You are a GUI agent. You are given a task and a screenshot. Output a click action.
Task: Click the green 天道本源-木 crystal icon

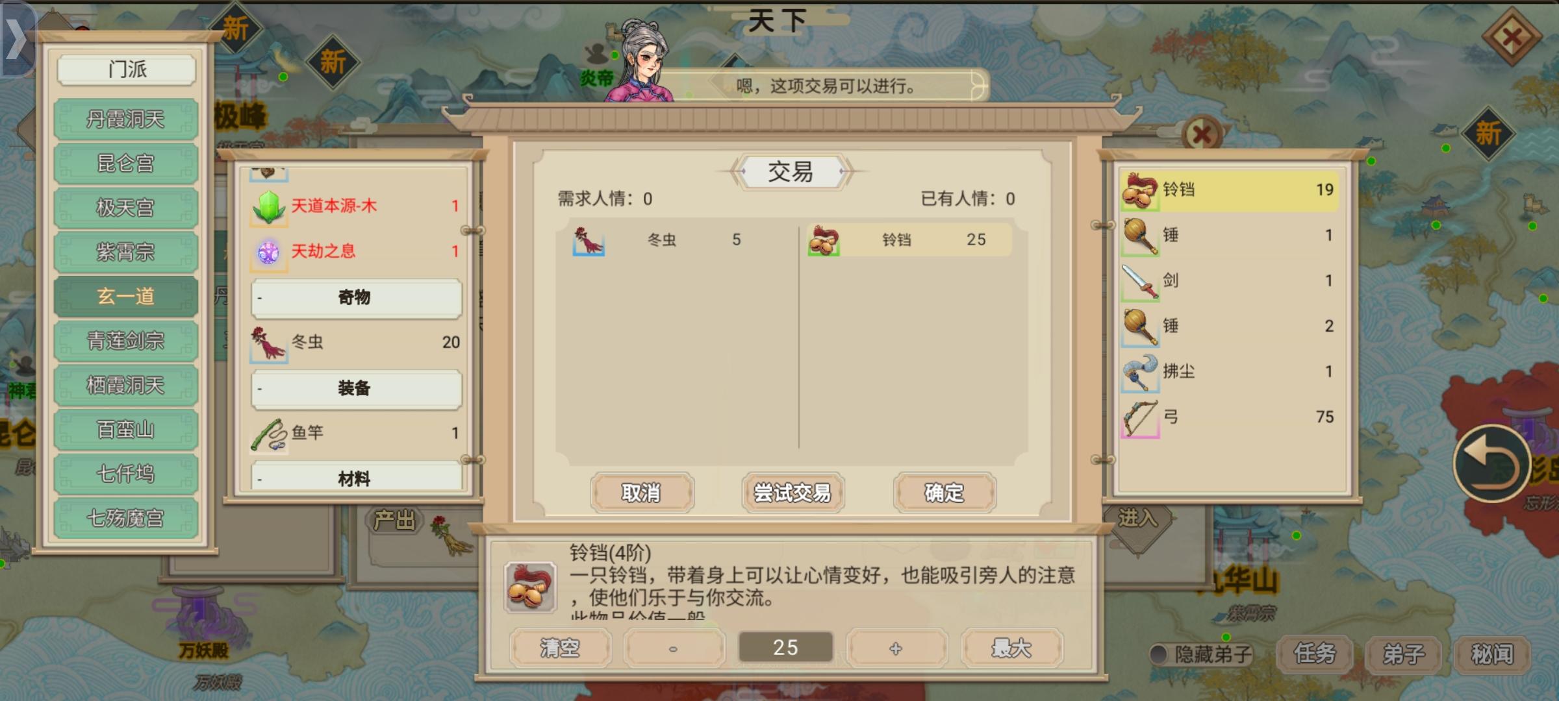click(268, 207)
